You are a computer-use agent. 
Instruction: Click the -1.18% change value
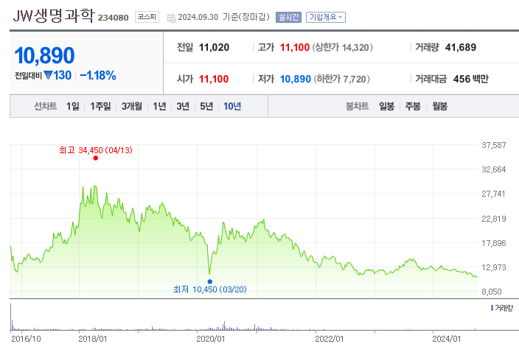pyautogui.click(x=98, y=75)
